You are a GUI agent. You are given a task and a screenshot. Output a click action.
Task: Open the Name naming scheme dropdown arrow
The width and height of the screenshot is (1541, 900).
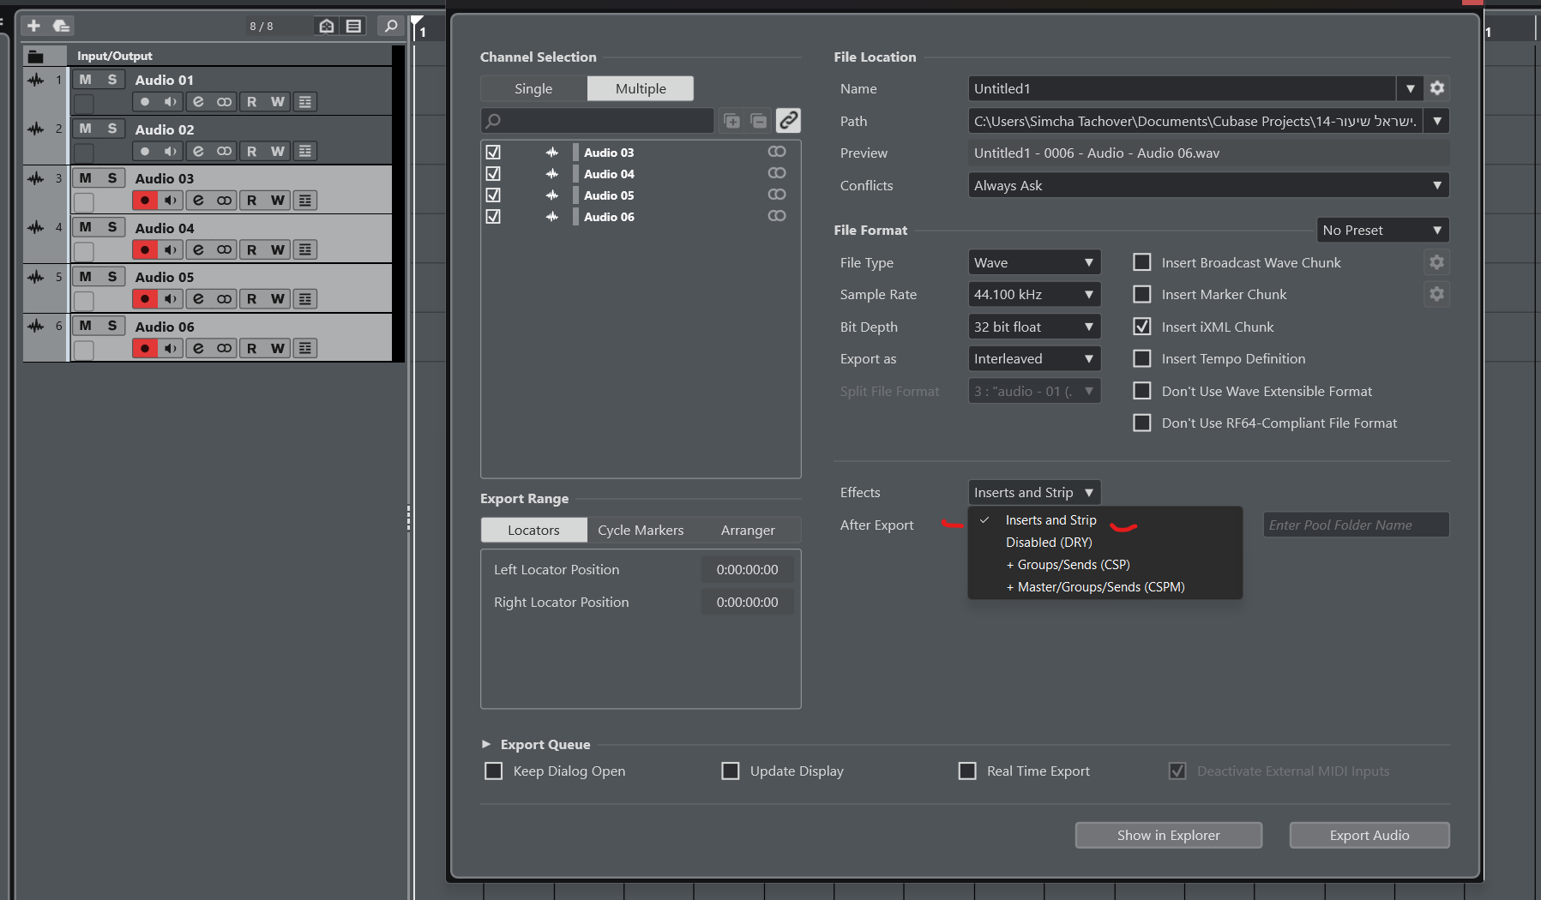1410,88
